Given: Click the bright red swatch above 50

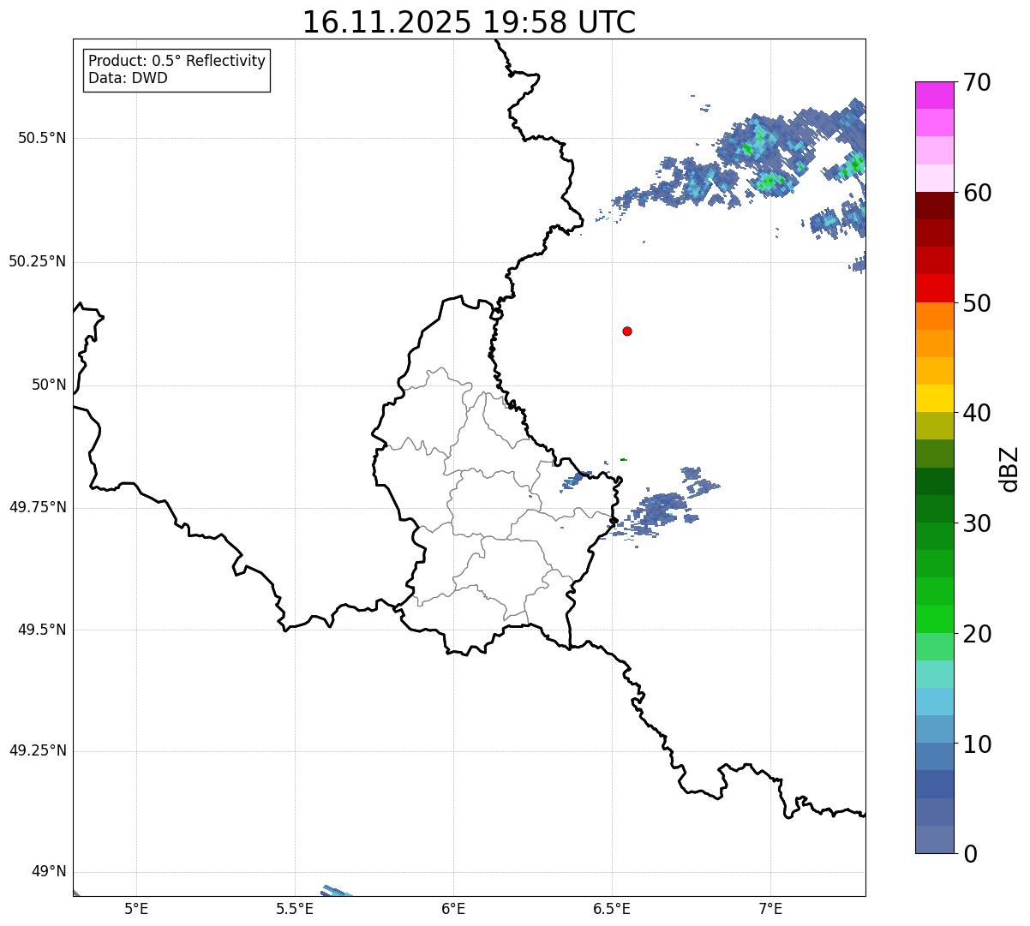Looking at the screenshot, I should pyautogui.click(x=935, y=288).
